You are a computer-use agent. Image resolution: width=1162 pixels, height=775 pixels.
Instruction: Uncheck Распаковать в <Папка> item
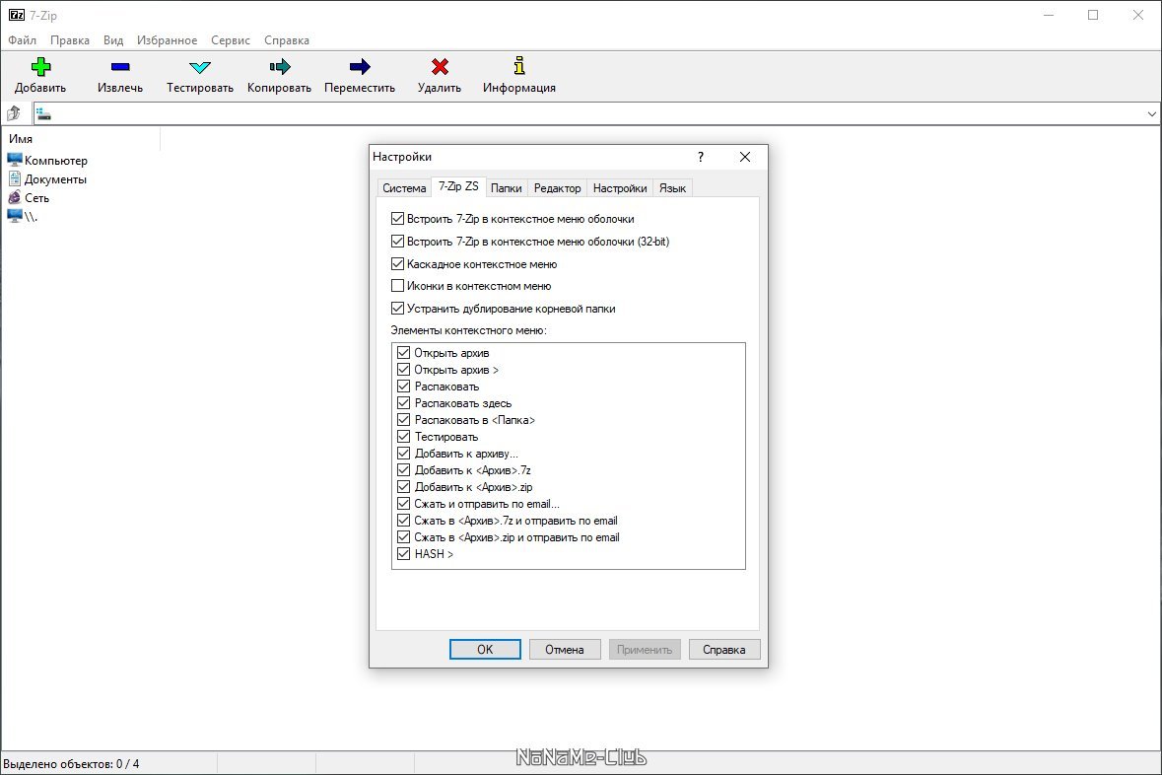coord(404,420)
